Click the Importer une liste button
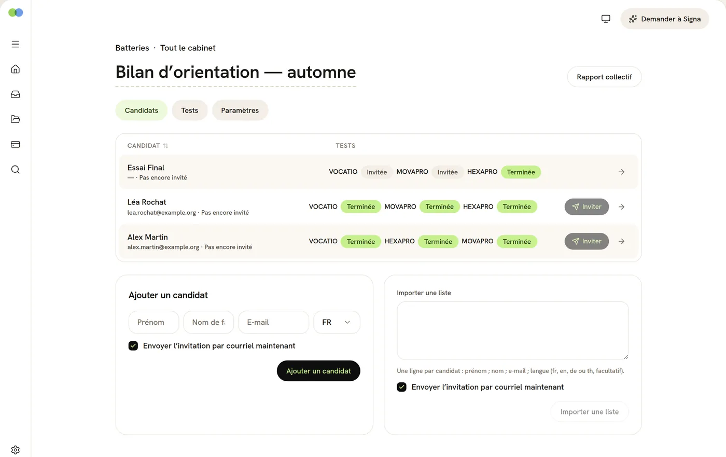726x457 pixels. click(x=590, y=412)
